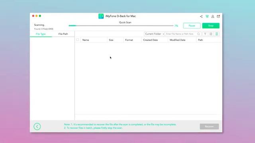Image resolution: width=255 pixels, height=143 pixels.
Task: Click the Quick Scan label
Action: pos(125,22)
